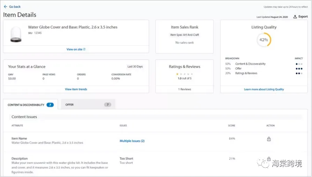Click the Export button text

tap(303, 16)
